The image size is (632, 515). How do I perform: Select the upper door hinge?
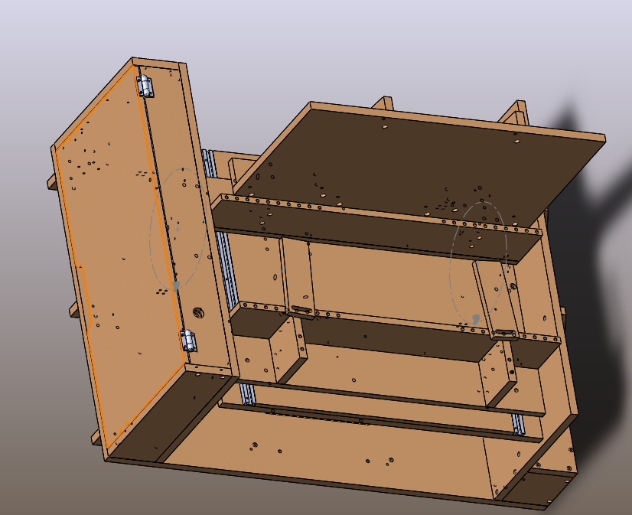(x=145, y=86)
